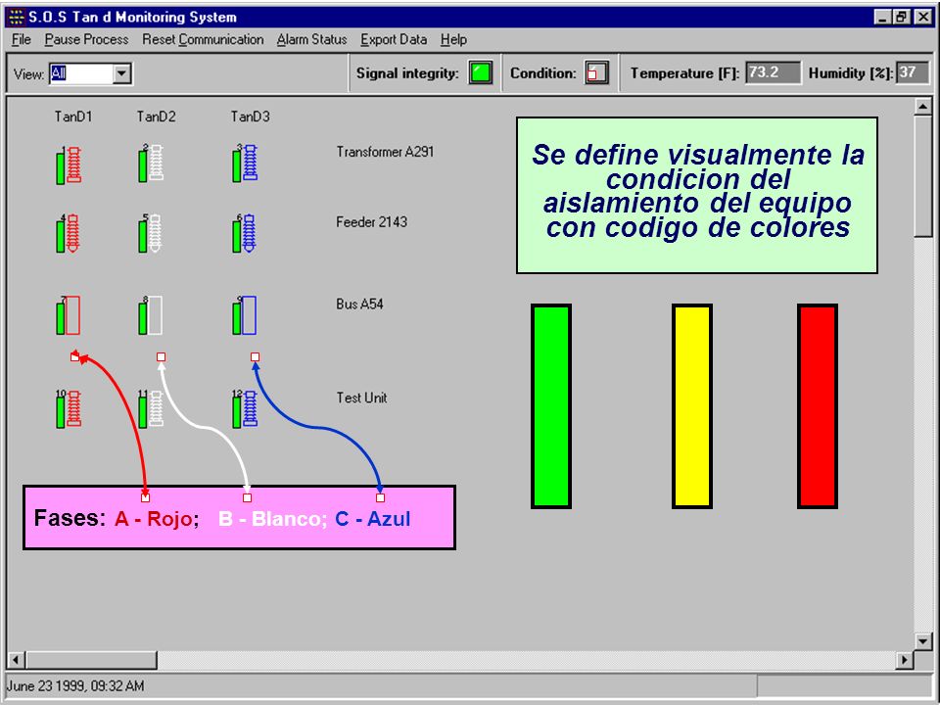Click the green Signal integrity indicator
Viewport: 940px width, 705px height.
coord(480,73)
